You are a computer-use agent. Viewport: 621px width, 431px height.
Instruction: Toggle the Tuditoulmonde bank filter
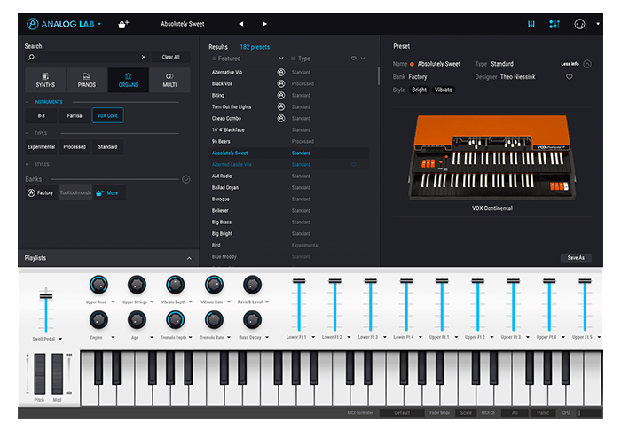tap(75, 192)
